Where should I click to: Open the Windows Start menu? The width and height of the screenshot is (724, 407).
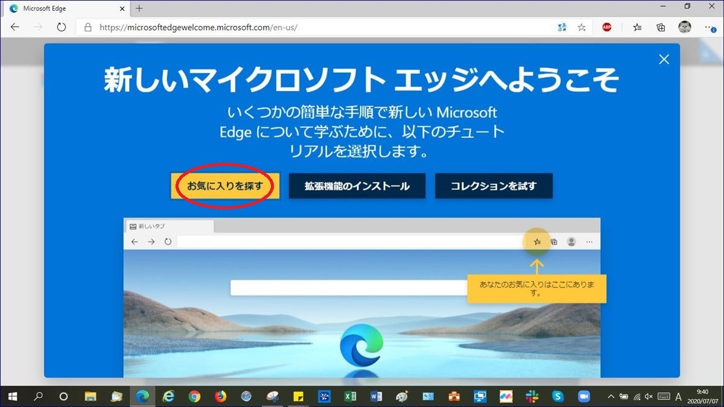pos(13,396)
